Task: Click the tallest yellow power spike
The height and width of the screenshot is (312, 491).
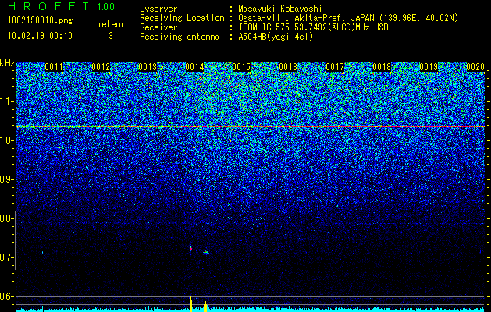Action: tap(190, 302)
